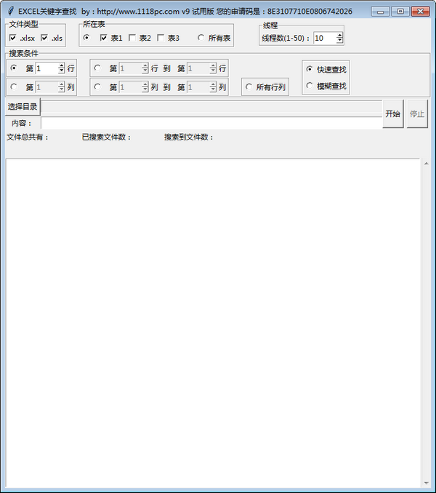Select the single column 第…列 radio button
The width and height of the screenshot is (436, 493).
[x=14, y=87]
